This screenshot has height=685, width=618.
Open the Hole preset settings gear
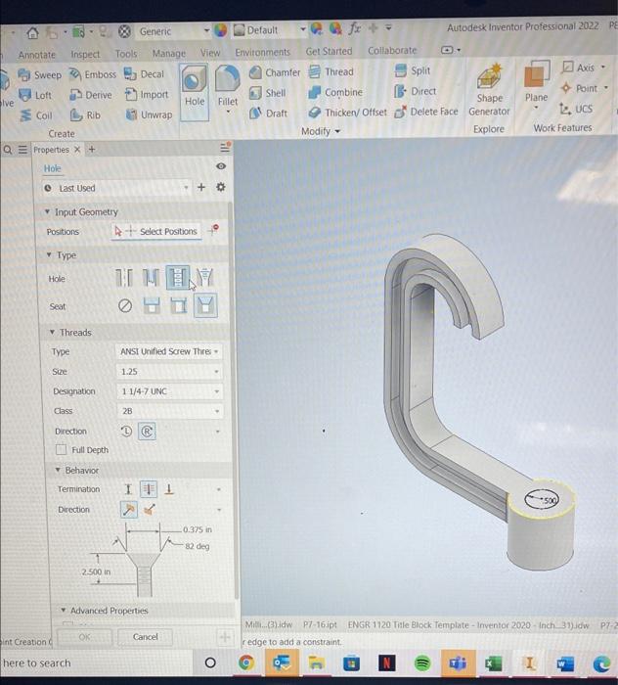(221, 187)
